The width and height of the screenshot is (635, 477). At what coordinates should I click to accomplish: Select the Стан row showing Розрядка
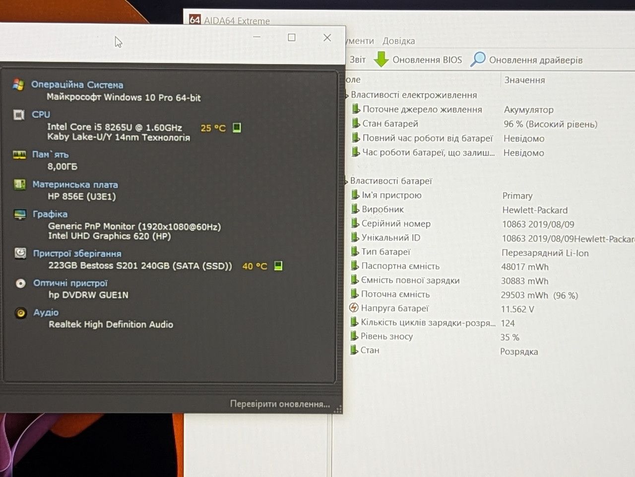[444, 351]
